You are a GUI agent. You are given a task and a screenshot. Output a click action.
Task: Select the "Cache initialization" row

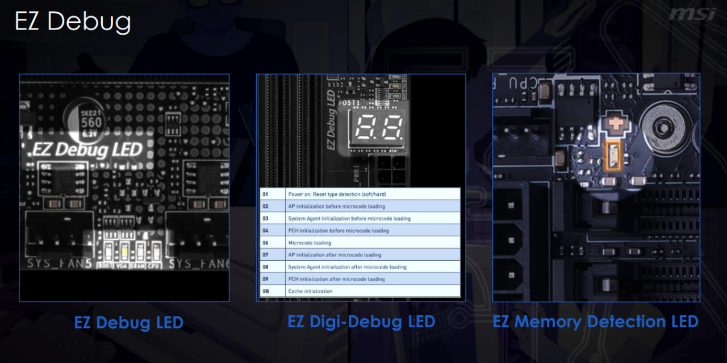tap(360, 291)
